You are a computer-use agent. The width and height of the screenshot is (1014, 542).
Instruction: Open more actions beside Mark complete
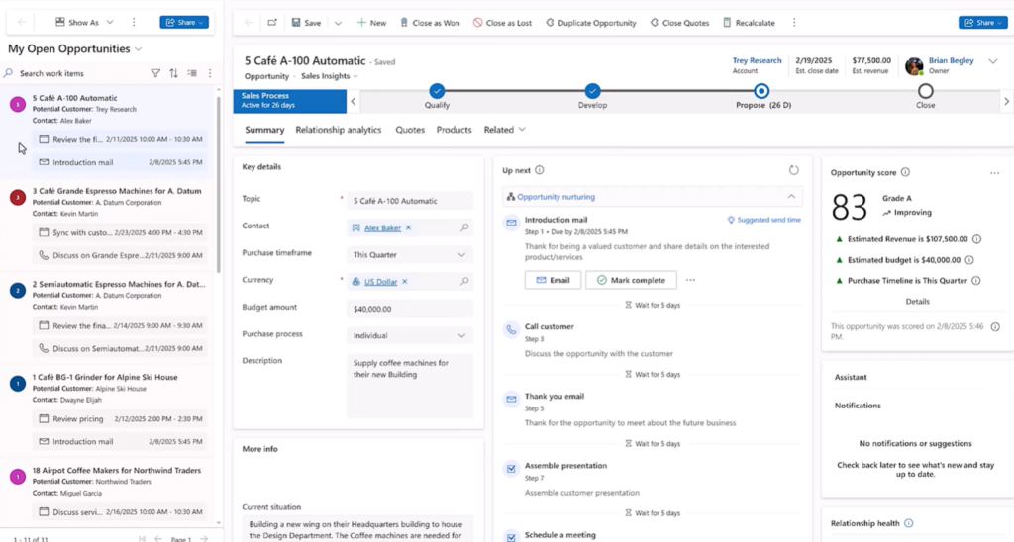pos(690,280)
